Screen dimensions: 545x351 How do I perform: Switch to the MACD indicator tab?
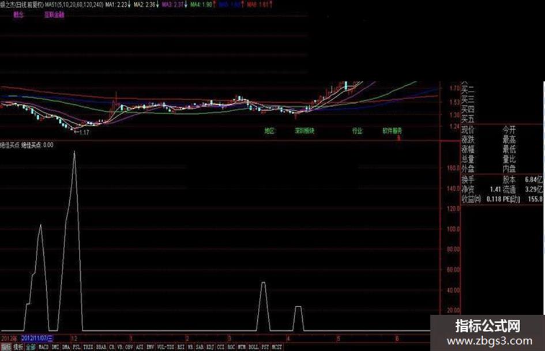pos(43,347)
